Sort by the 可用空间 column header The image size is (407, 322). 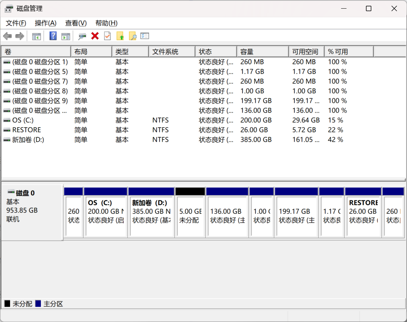(x=307, y=51)
